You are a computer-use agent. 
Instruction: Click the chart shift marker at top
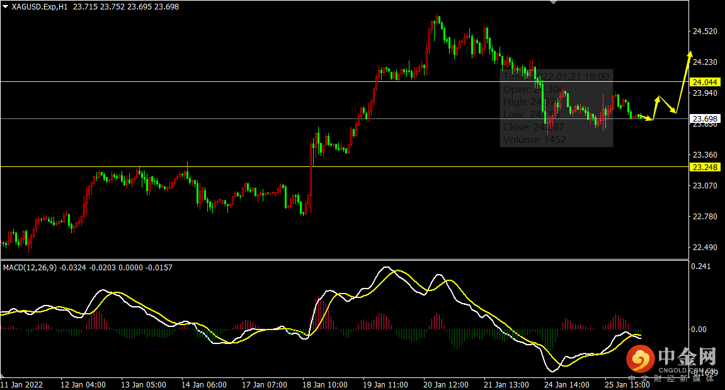click(x=553, y=3)
